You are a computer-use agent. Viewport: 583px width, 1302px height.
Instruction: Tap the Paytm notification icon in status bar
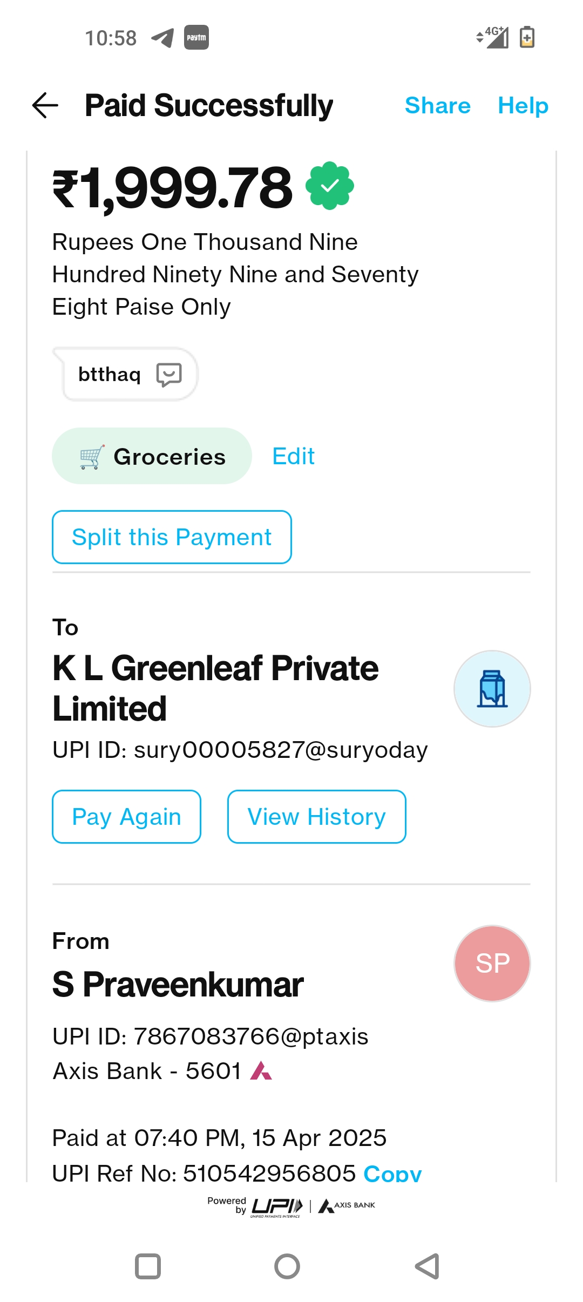[196, 38]
